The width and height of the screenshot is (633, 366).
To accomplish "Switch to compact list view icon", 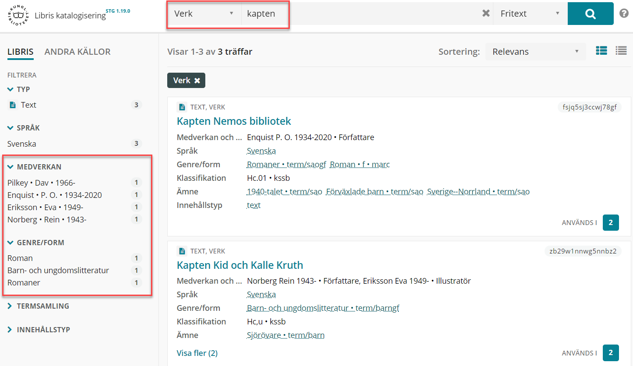I will 621,51.
